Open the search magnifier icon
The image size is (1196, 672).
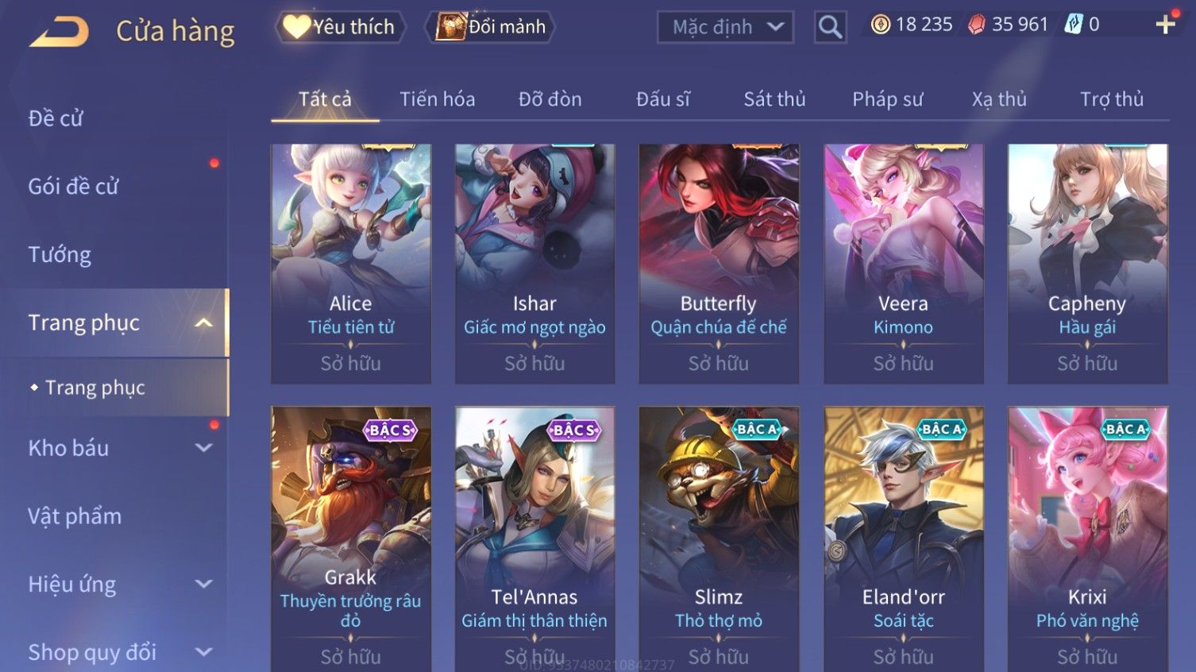[x=830, y=27]
